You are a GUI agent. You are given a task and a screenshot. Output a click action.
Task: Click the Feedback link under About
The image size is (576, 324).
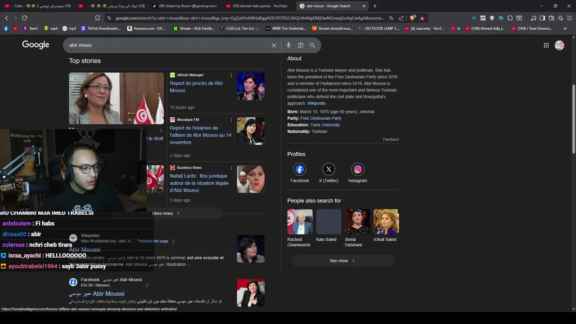(x=391, y=139)
